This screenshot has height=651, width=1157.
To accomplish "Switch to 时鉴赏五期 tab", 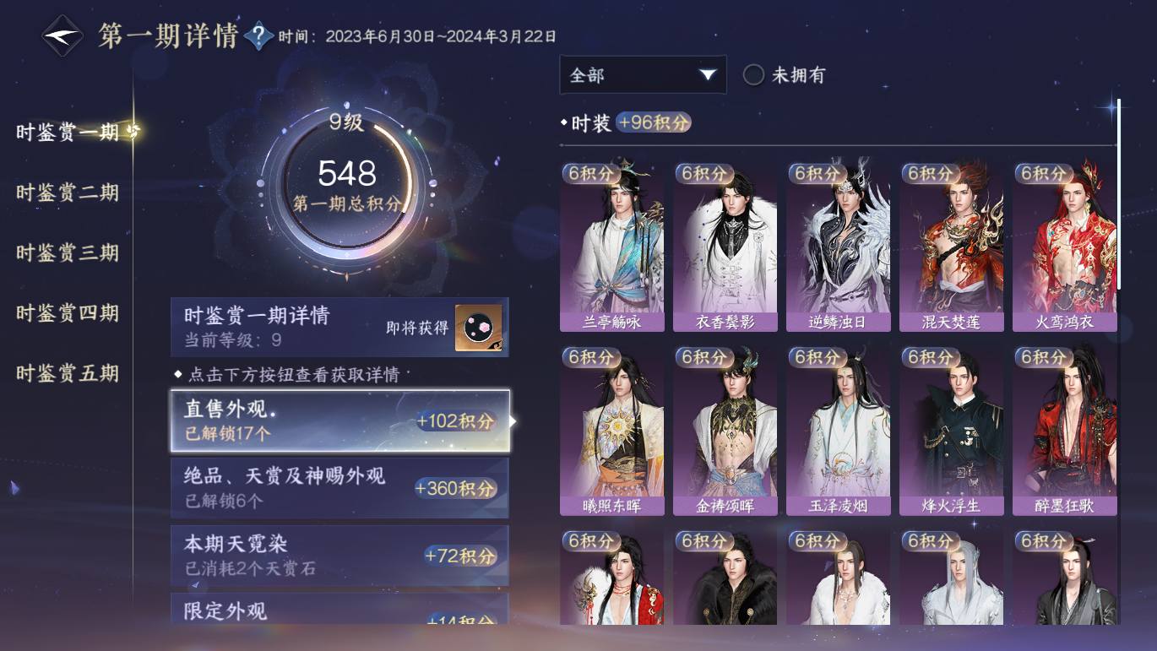I will [x=68, y=373].
